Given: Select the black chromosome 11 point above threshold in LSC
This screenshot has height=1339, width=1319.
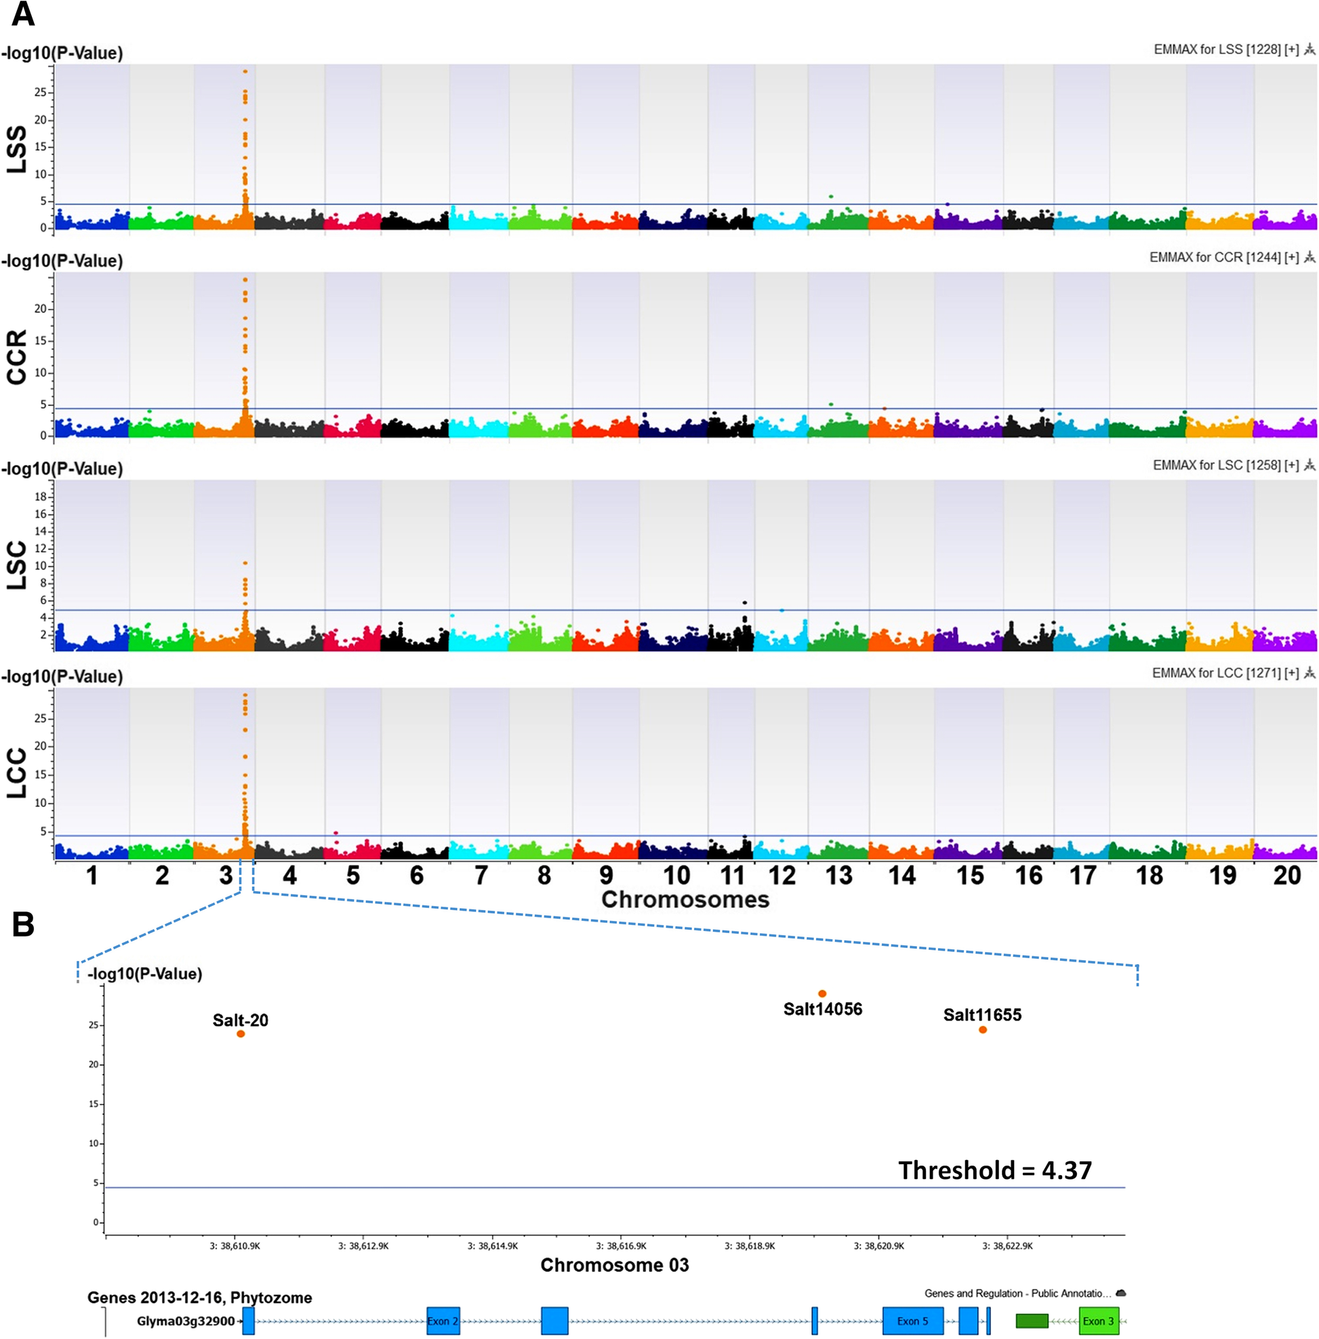Looking at the screenshot, I should tap(745, 602).
